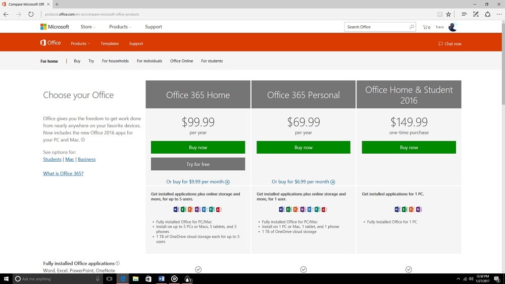This screenshot has width=505, height=284.
Task: Open Windows Start menu
Action: click(6, 279)
